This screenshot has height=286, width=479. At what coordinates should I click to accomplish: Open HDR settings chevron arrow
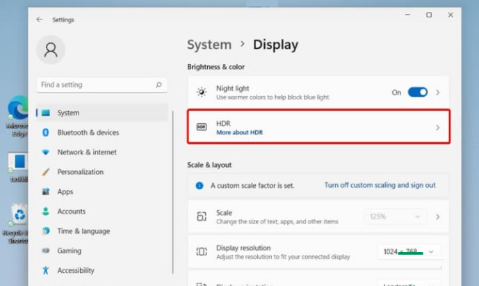click(438, 127)
